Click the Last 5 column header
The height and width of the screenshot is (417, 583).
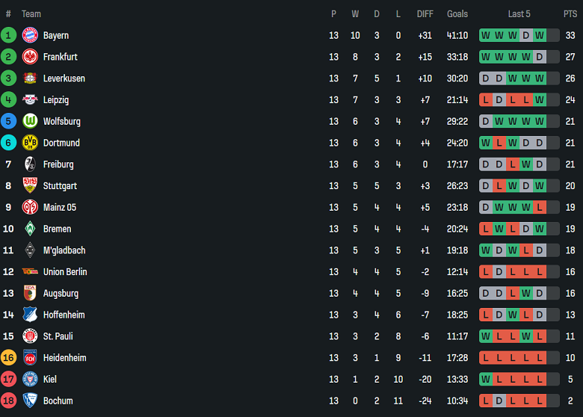click(519, 13)
